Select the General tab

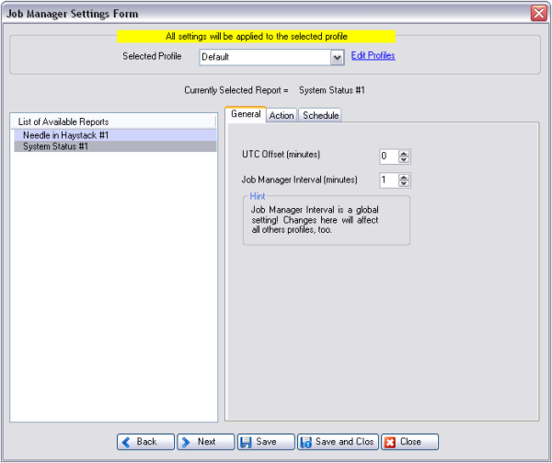tap(246, 115)
